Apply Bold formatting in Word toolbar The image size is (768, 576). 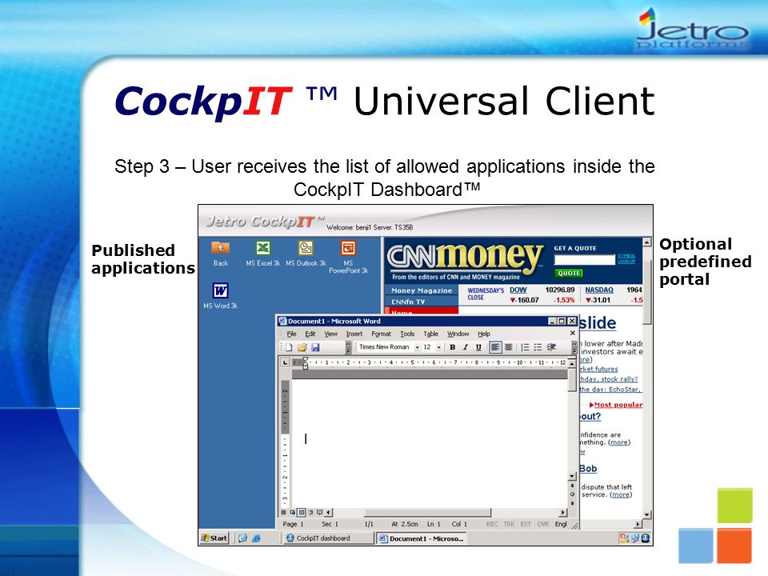pyautogui.click(x=452, y=347)
